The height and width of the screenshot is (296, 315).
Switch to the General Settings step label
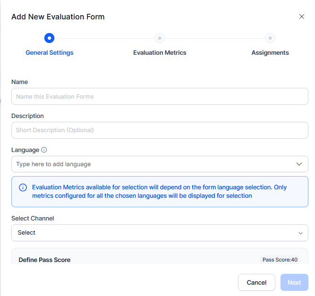pyautogui.click(x=50, y=52)
